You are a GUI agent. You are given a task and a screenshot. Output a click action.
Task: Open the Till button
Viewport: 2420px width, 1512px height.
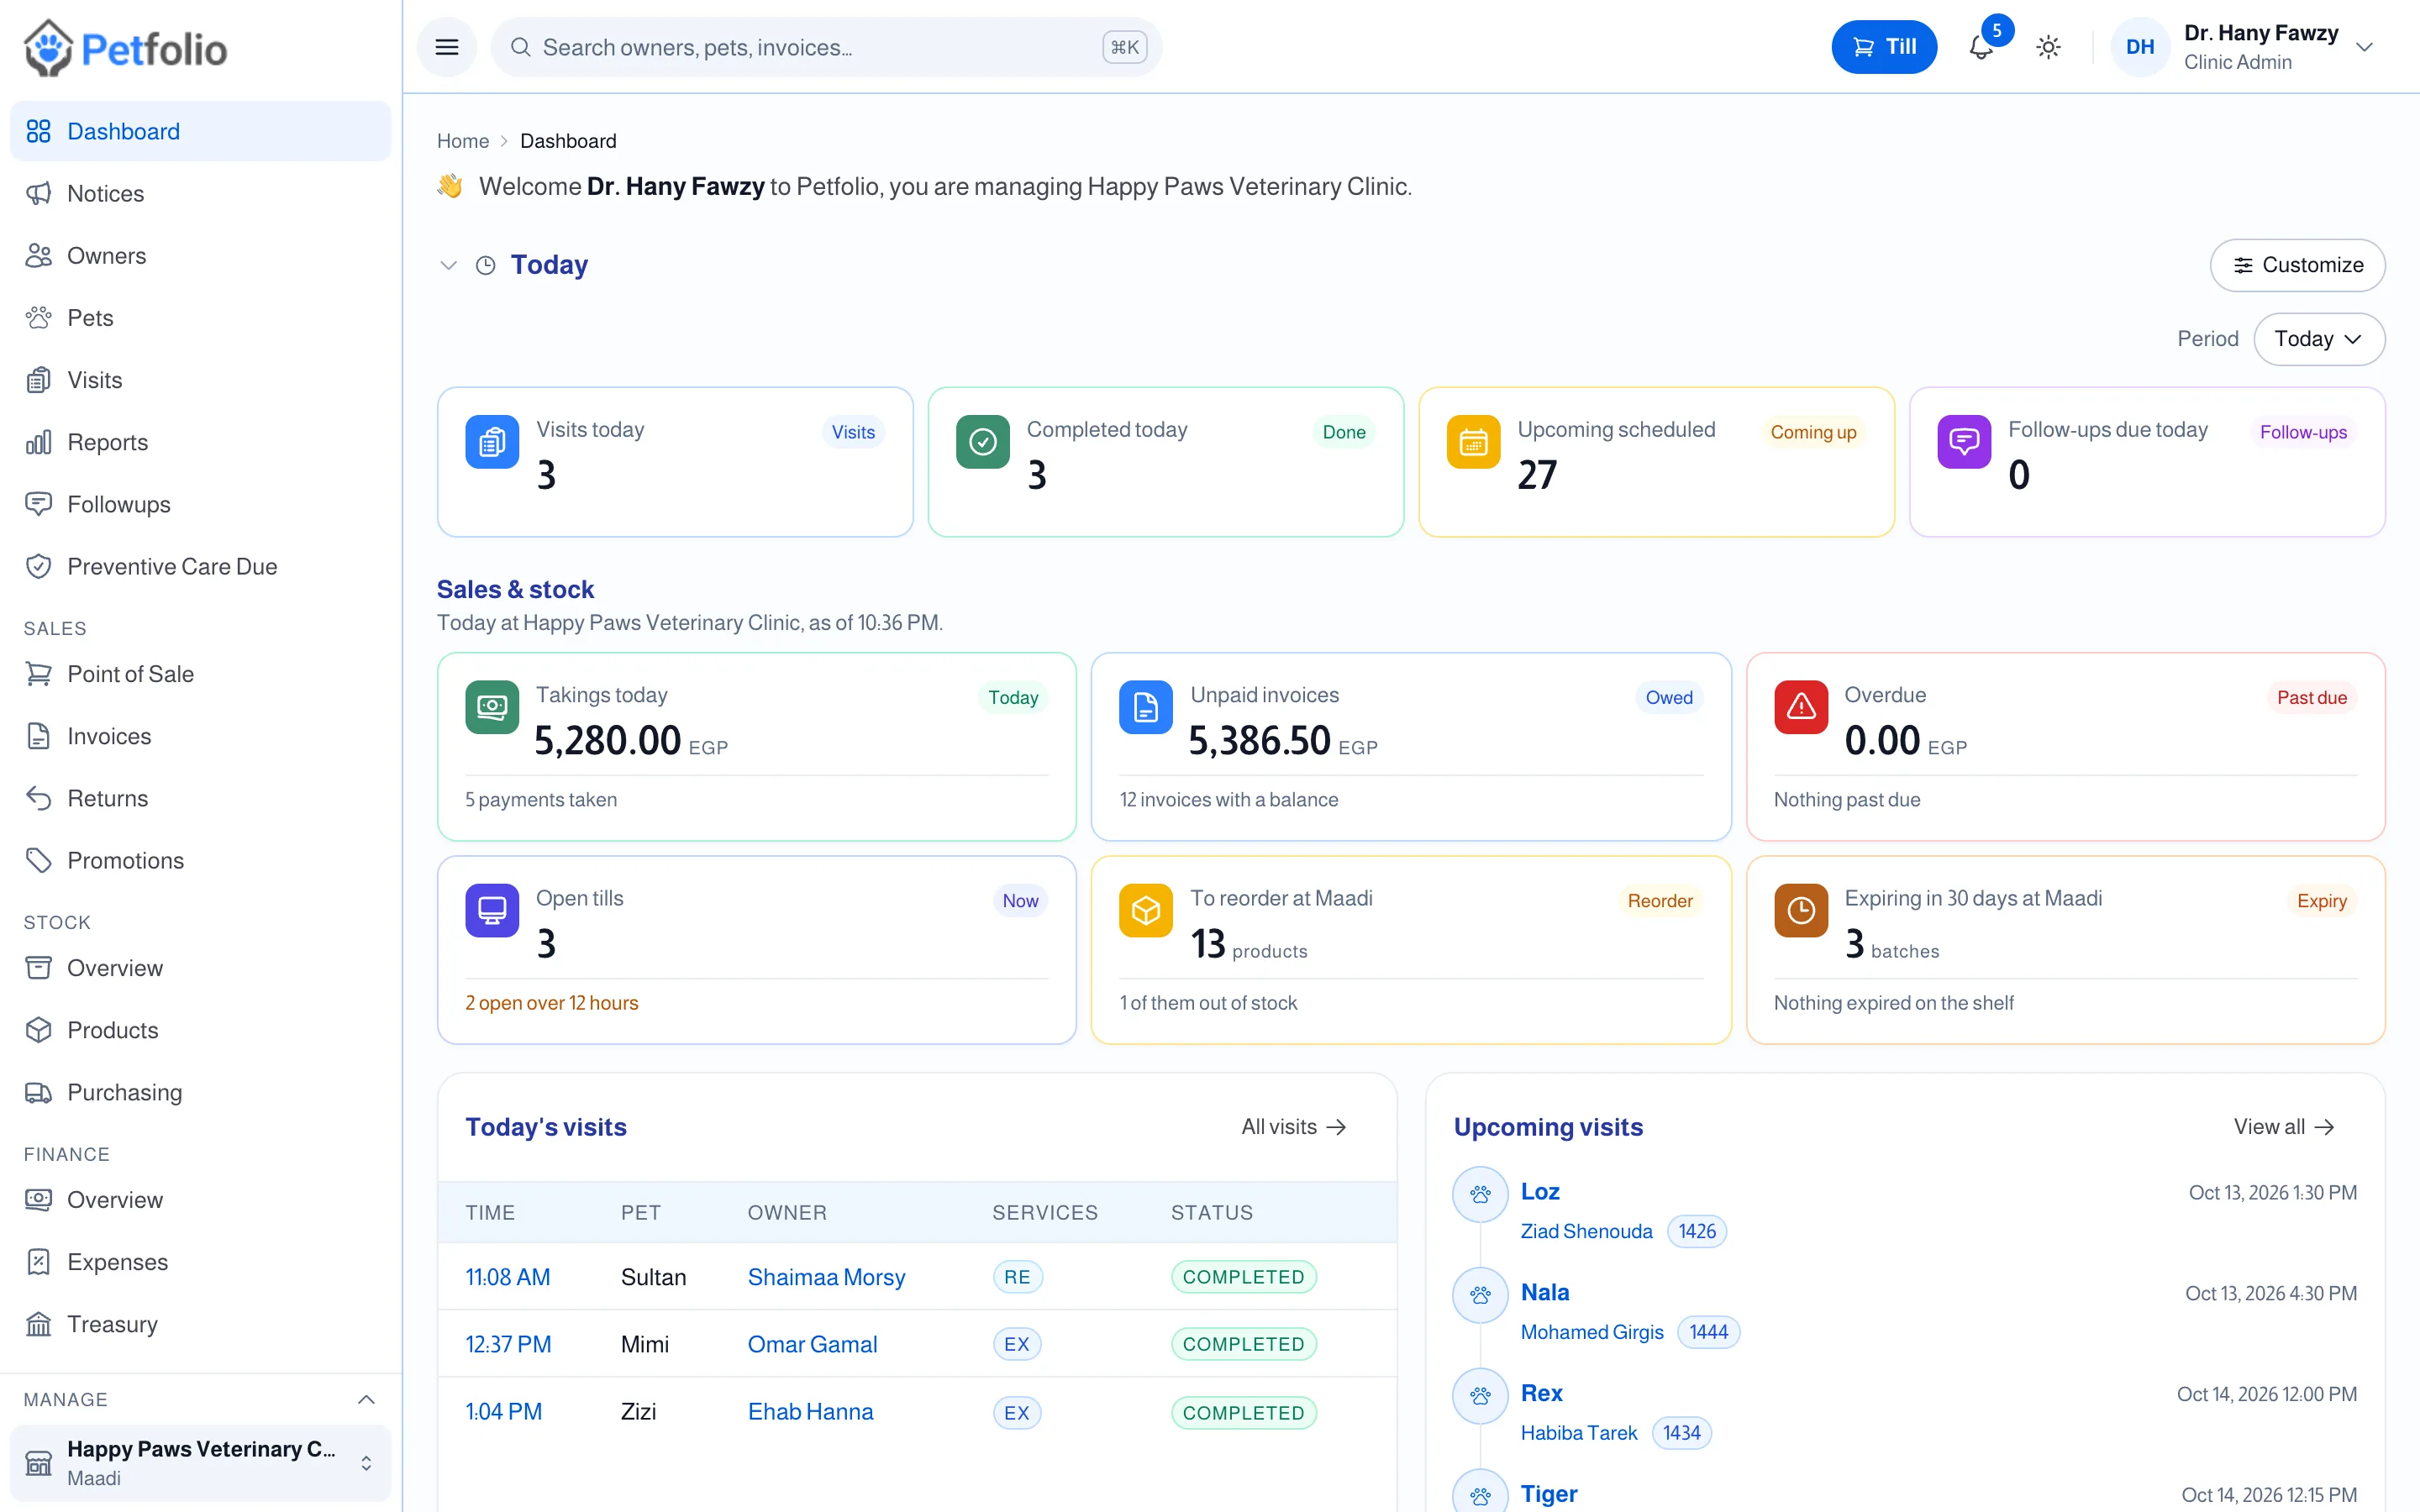pyautogui.click(x=1883, y=47)
